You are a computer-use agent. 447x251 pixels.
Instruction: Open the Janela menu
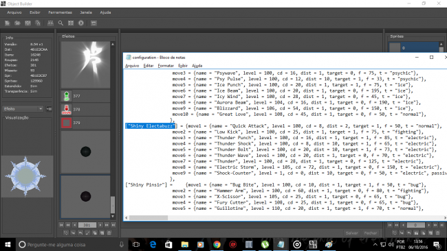click(x=86, y=12)
